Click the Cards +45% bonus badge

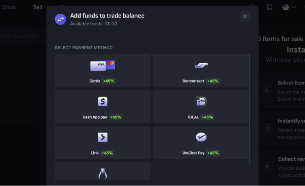(x=109, y=81)
